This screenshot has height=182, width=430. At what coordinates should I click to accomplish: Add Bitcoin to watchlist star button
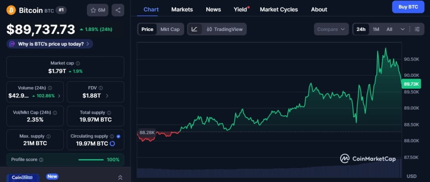(x=97, y=10)
